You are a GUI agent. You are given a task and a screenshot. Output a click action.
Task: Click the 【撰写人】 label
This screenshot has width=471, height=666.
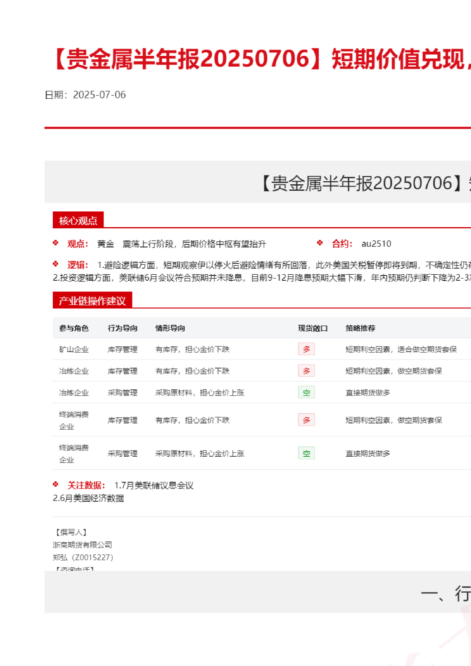[71, 532]
